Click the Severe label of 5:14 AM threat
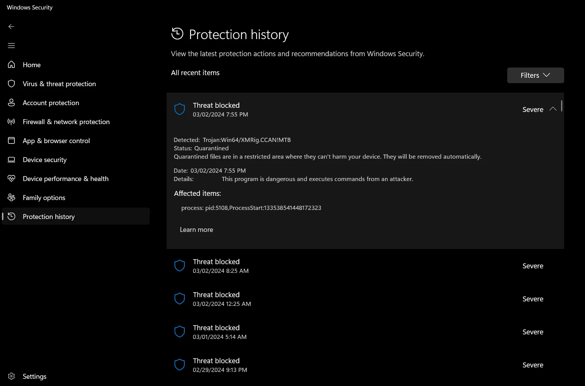The height and width of the screenshot is (386, 585). point(533,332)
